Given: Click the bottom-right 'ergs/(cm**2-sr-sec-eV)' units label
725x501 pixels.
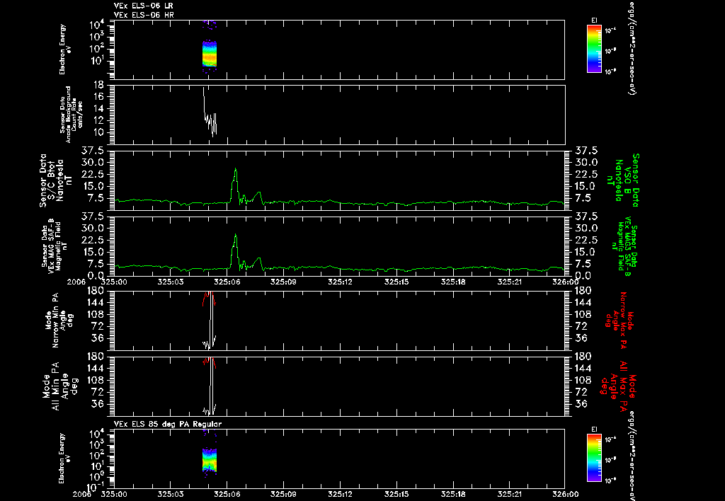Looking at the screenshot, I should coord(631,455).
